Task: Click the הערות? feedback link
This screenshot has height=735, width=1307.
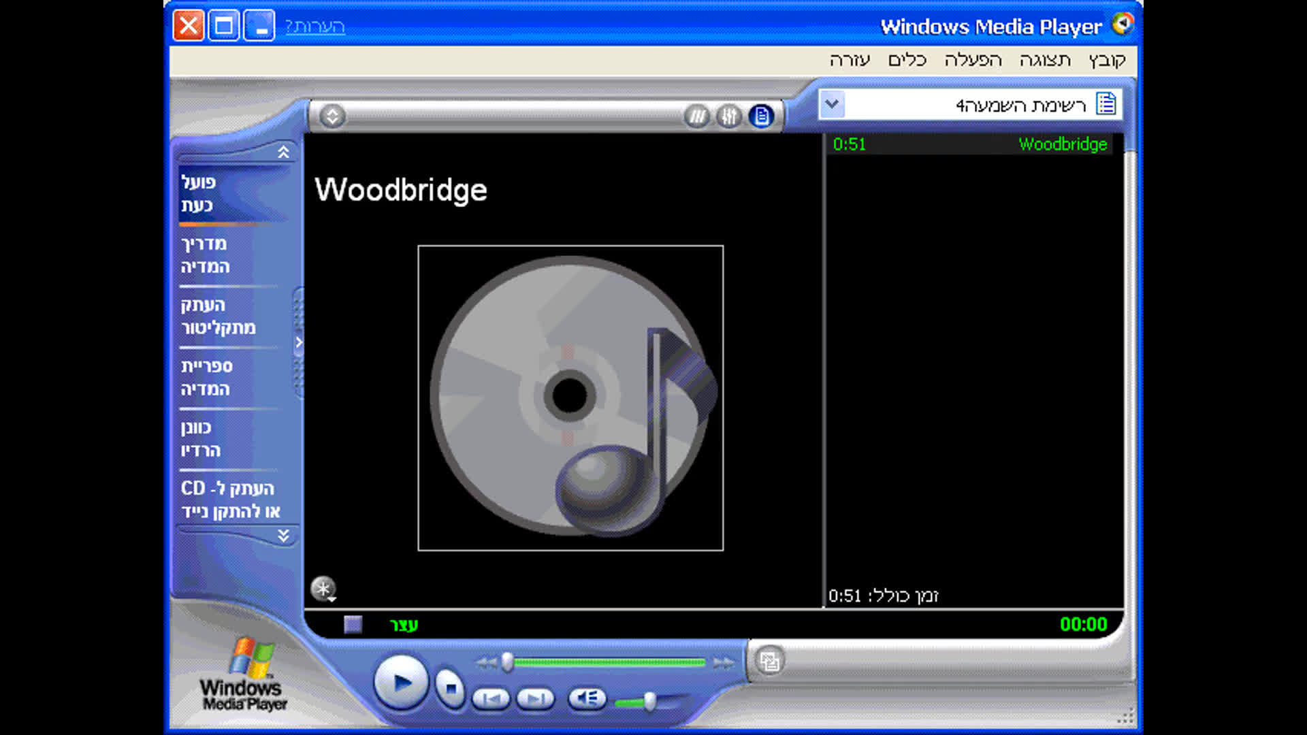Action: coord(315,27)
